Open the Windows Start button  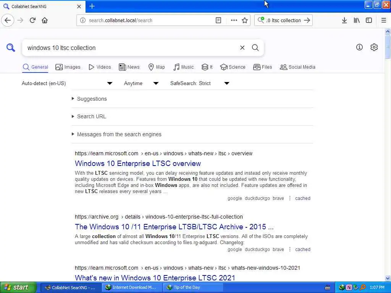tap(18, 287)
